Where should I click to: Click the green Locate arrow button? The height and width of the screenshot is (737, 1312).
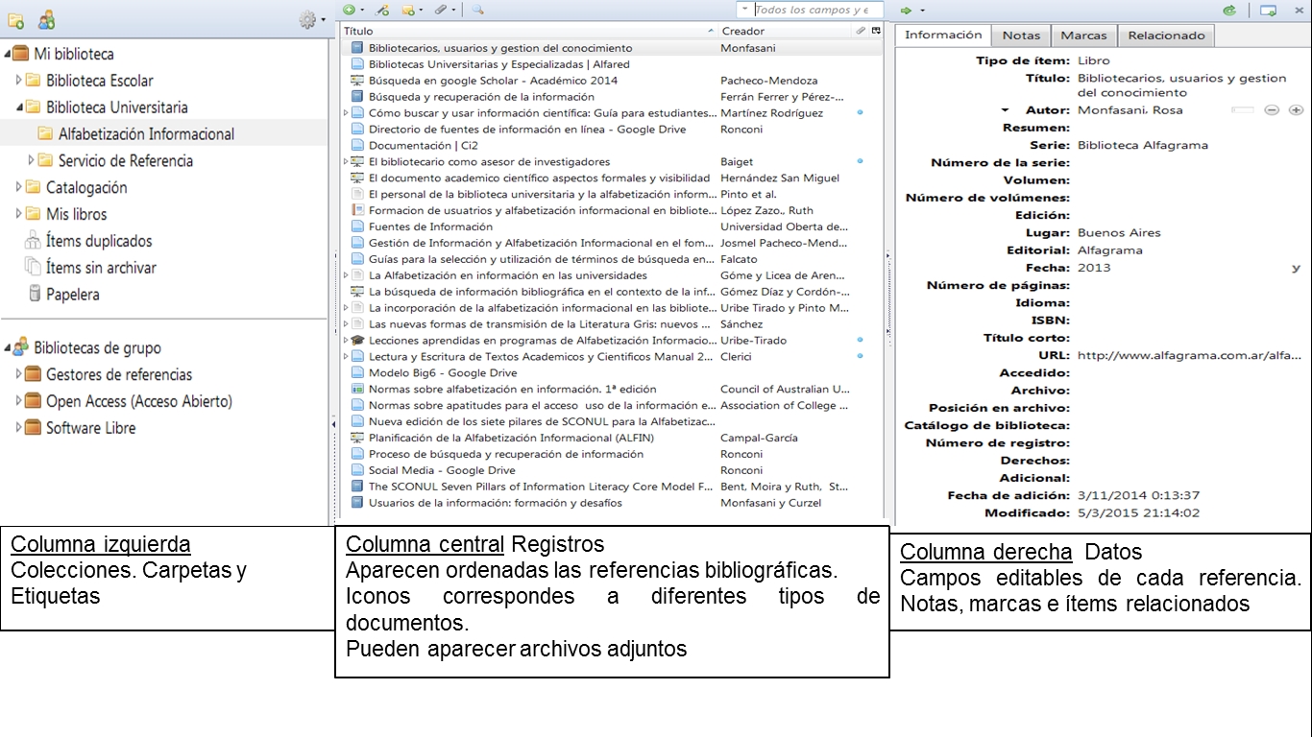(906, 10)
